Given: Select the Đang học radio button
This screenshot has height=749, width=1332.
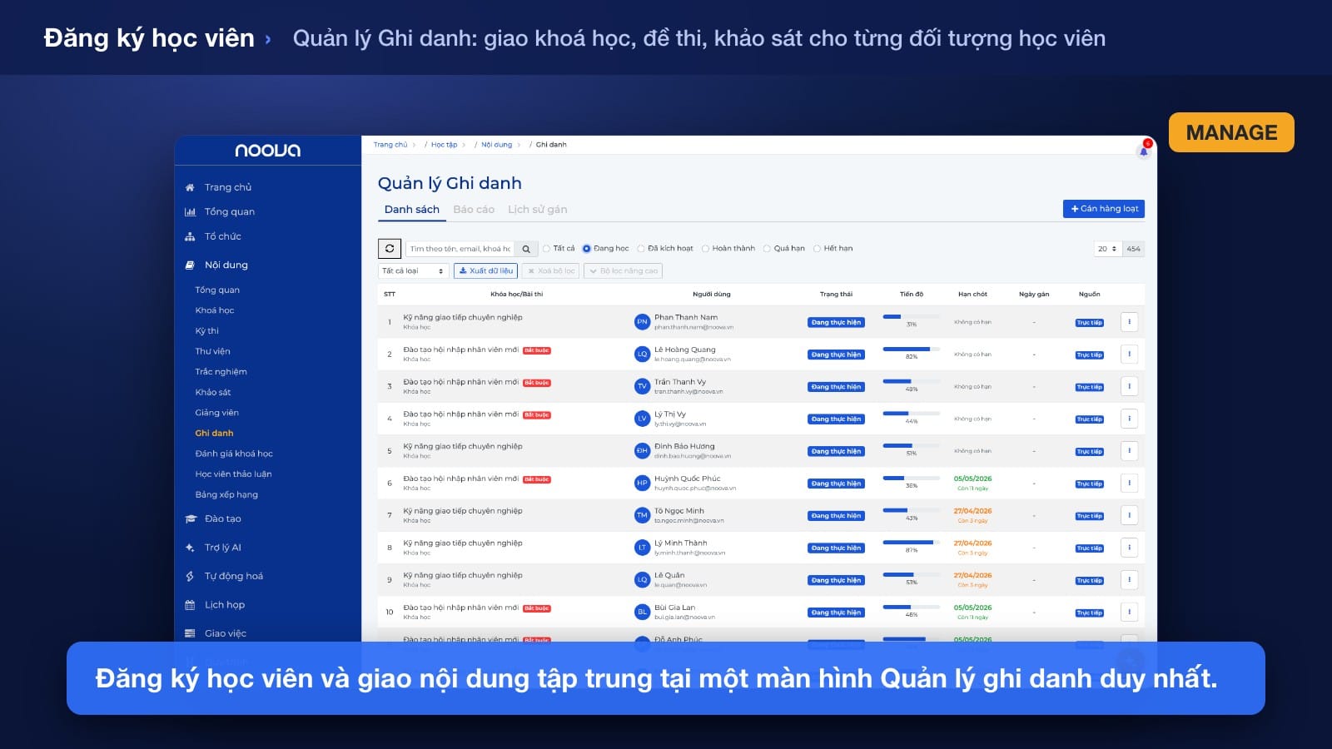Looking at the screenshot, I should pyautogui.click(x=586, y=248).
